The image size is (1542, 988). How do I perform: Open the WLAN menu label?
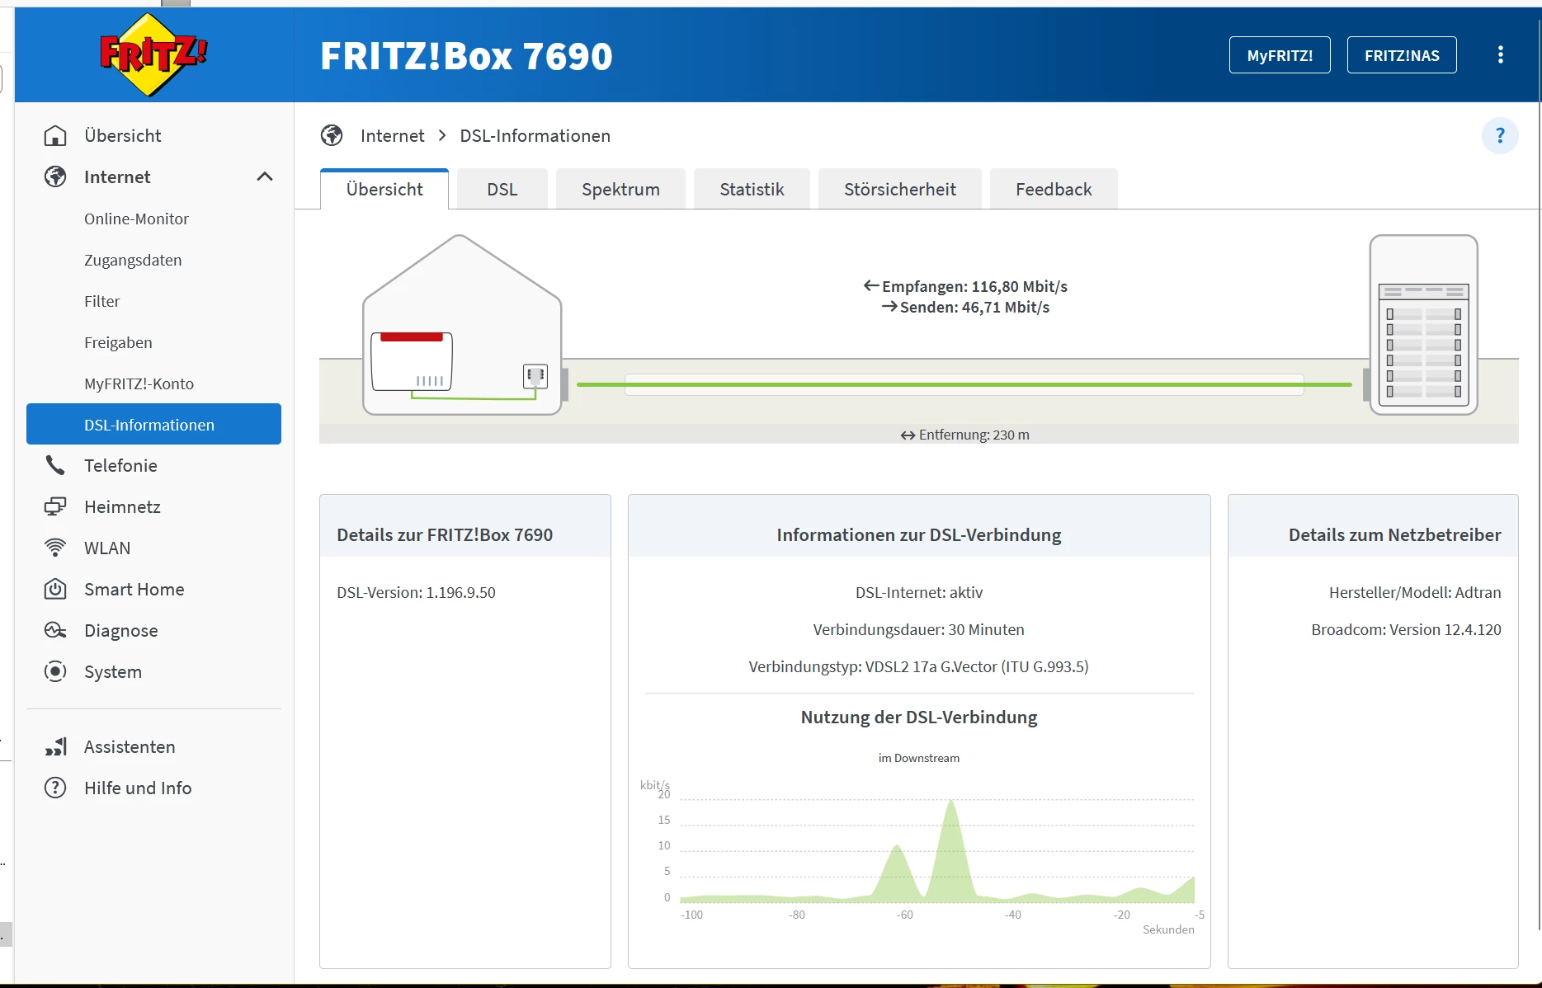click(x=107, y=548)
